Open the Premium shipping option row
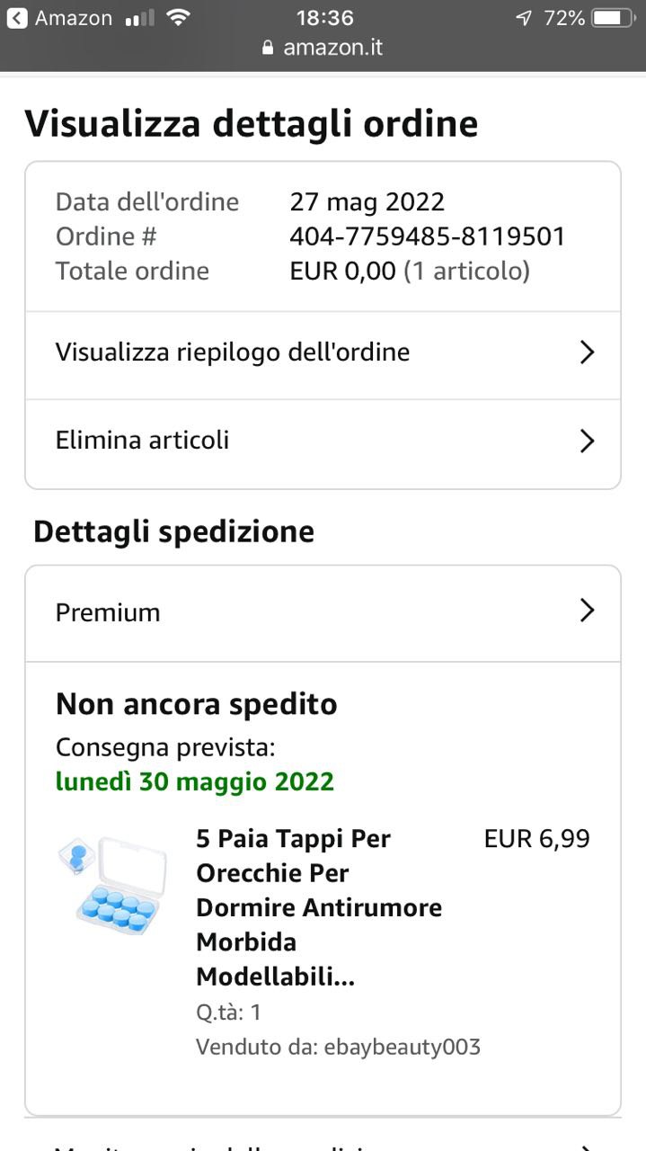This screenshot has height=1151, width=646. (x=108, y=612)
